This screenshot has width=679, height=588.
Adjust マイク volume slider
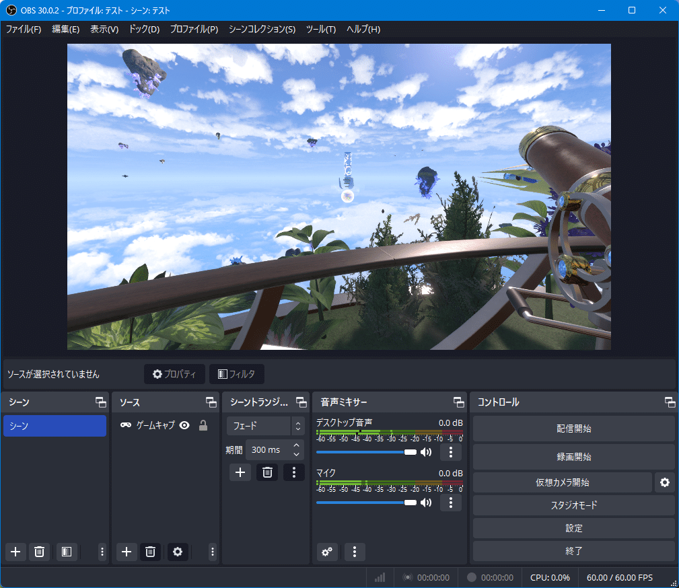(366, 503)
